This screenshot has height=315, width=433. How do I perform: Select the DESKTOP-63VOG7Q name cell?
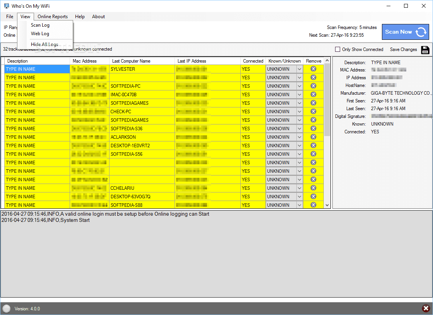click(x=142, y=197)
